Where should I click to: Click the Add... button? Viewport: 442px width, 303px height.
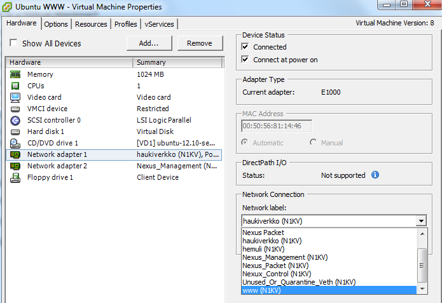149,43
